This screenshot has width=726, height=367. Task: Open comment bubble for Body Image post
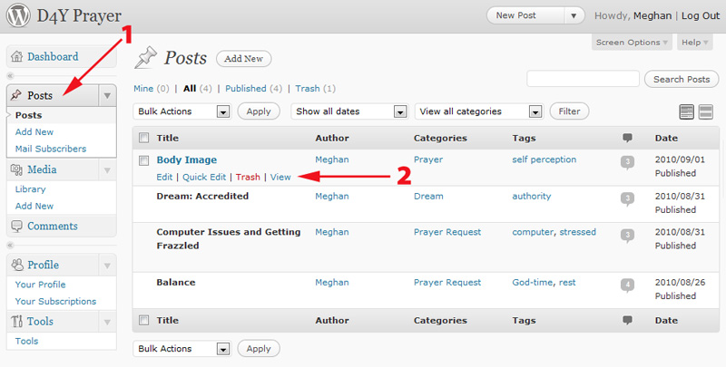tap(626, 161)
